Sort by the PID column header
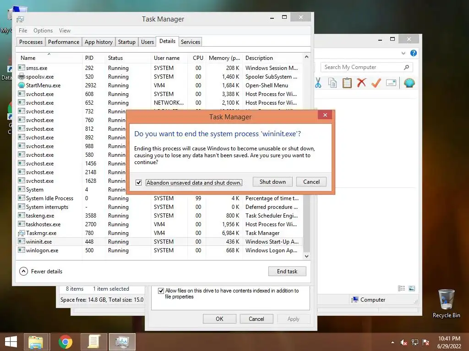Screen dimensions: 469x351 coord(93,58)
